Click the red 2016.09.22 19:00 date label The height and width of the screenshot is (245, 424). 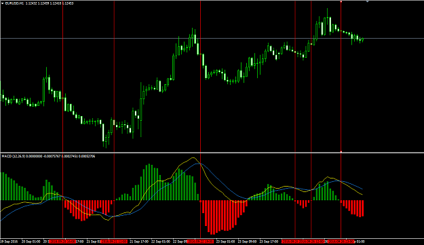(200, 242)
